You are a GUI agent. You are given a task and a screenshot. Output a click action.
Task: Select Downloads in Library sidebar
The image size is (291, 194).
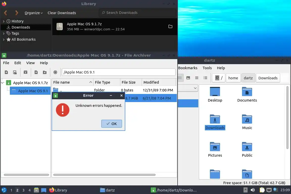point(26,27)
